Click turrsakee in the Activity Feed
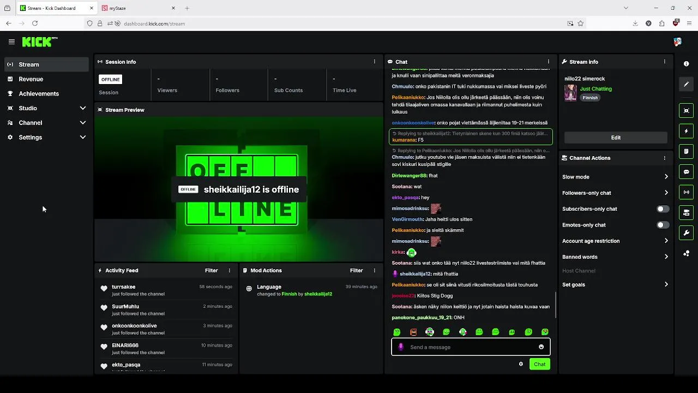The image size is (698, 393). click(x=123, y=287)
